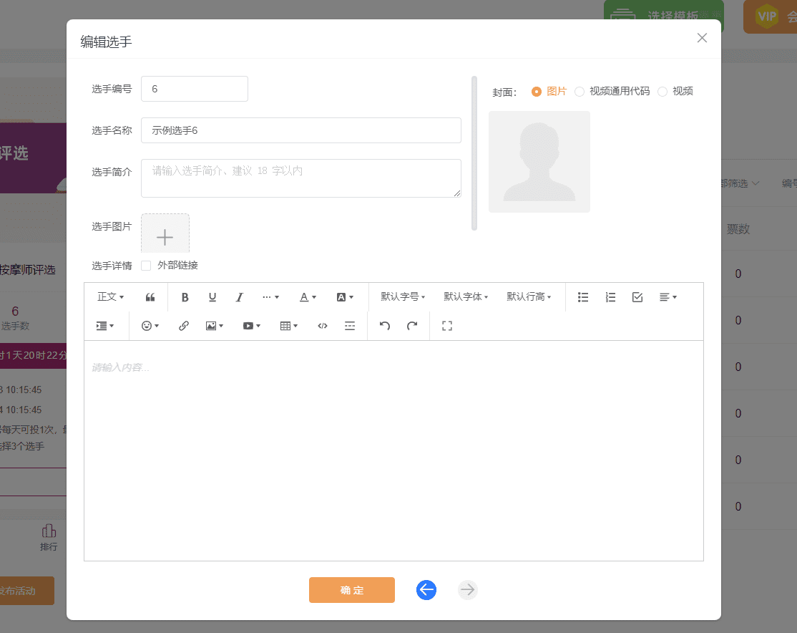Insert a hyperlink in the editor
This screenshot has height=633, width=797.
pos(183,326)
